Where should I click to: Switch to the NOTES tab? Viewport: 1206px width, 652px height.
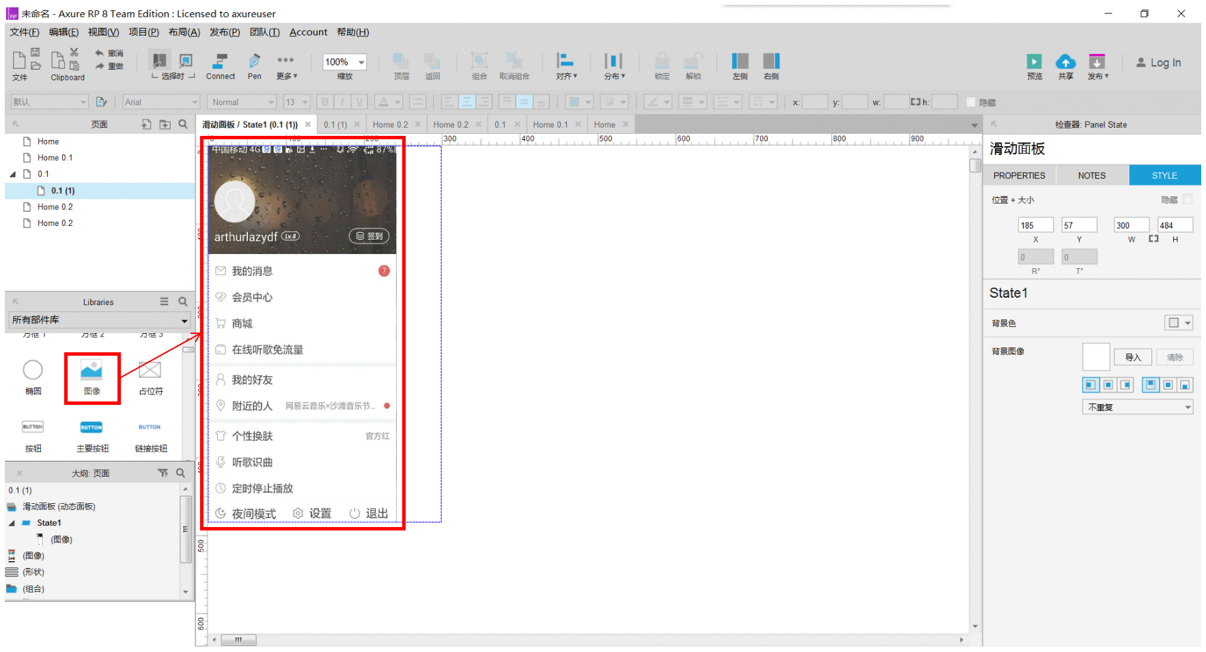[1091, 175]
